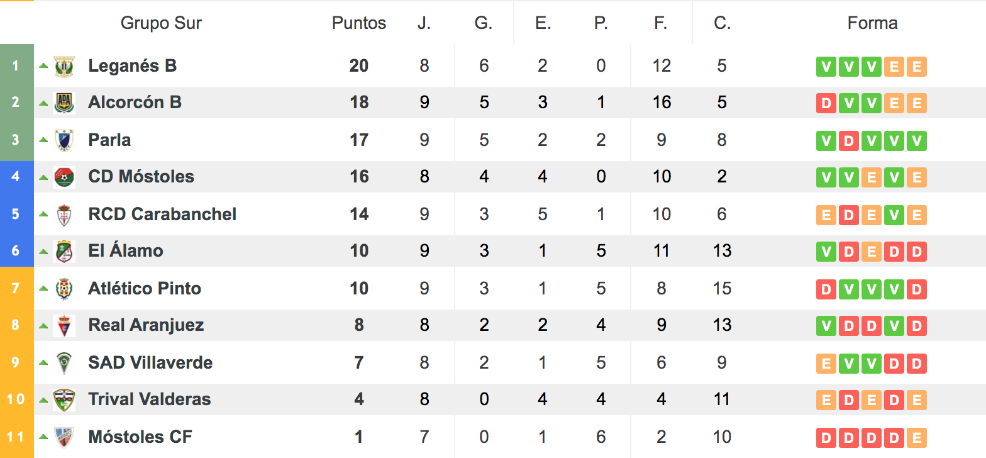Image resolution: width=986 pixels, height=458 pixels.
Task: Click the green arrow beside El Álamo
Action: (x=43, y=251)
